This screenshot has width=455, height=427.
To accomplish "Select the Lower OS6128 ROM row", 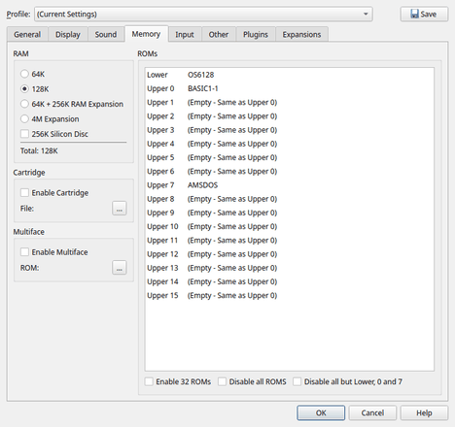I will click(x=289, y=75).
